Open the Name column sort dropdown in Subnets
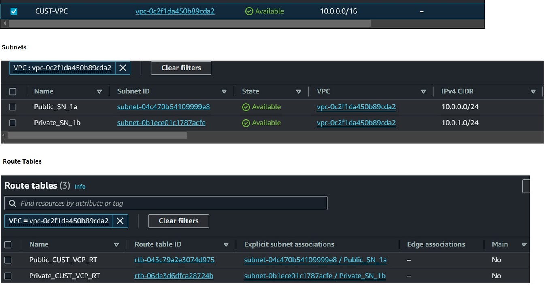Viewport: 550px width, 291px height. click(x=100, y=91)
